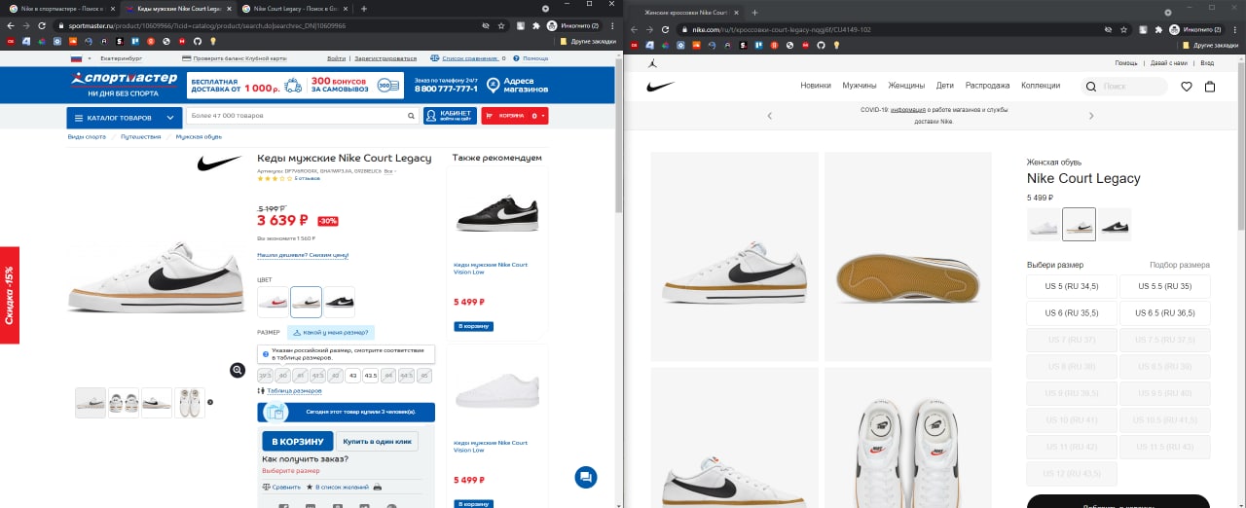Select the black color variant on Sportmaster

click(340, 302)
